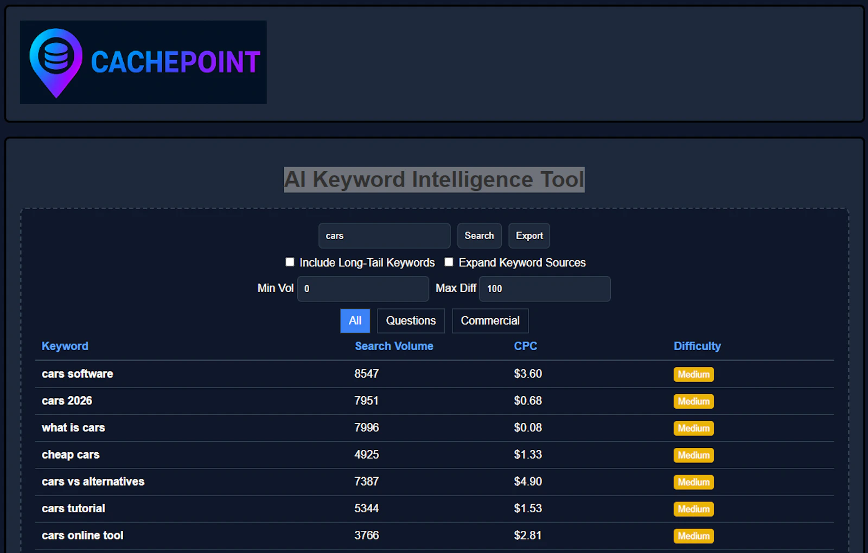Screen dimensions: 868x553
Task: Click CPC value $0.08
Action: point(528,428)
